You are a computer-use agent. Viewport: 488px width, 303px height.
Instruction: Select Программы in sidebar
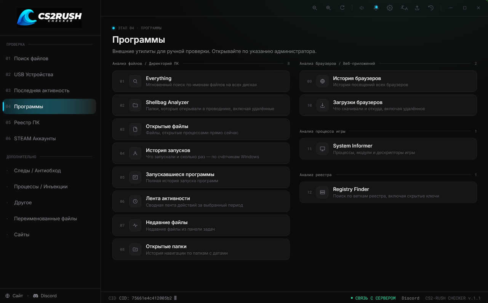(49, 107)
